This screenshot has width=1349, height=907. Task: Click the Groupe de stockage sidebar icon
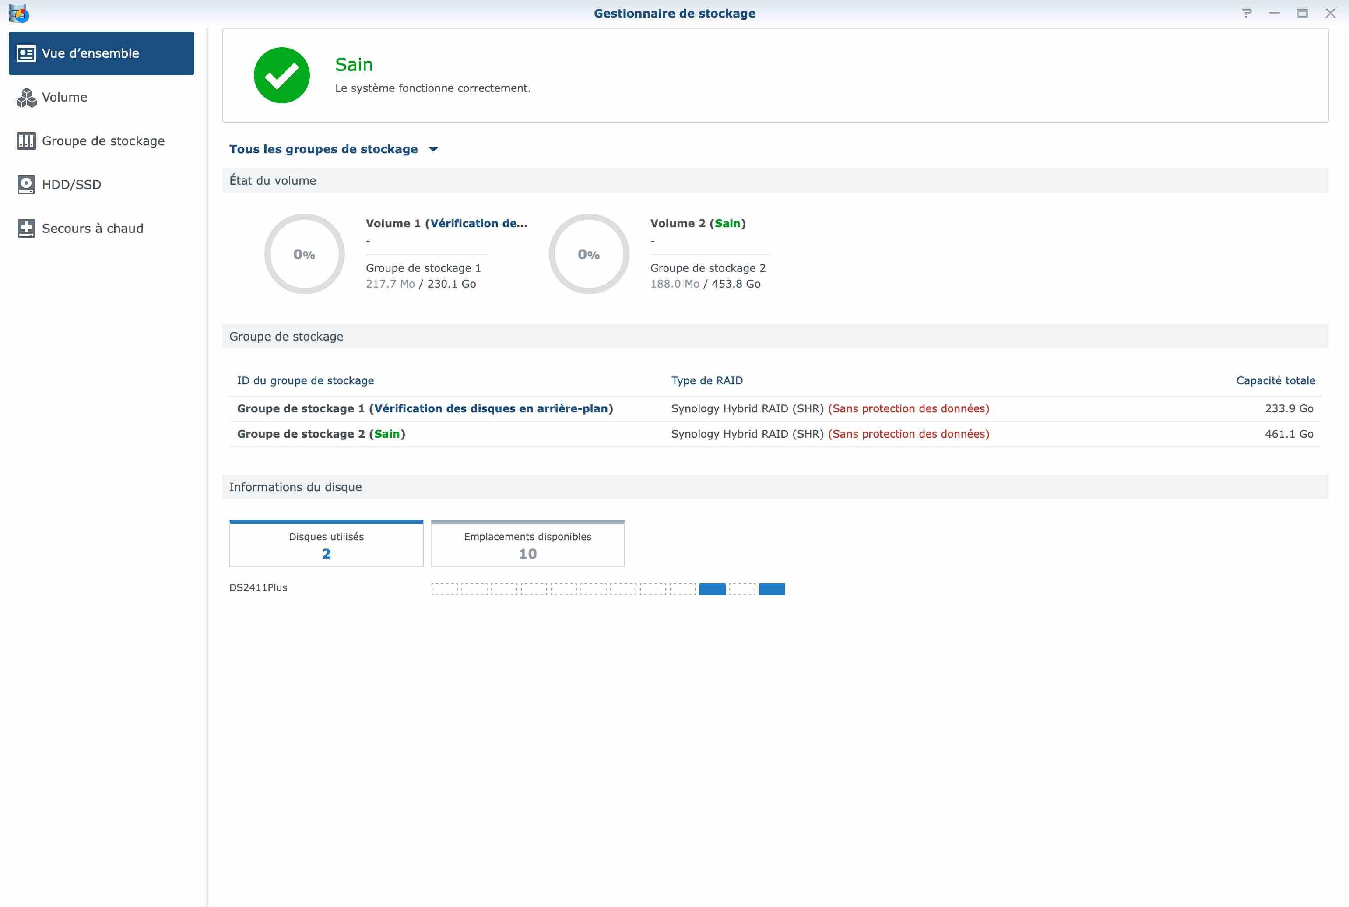click(x=26, y=141)
